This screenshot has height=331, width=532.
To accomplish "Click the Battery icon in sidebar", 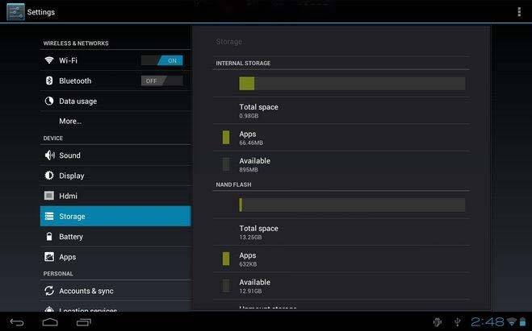I will coord(49,236).
